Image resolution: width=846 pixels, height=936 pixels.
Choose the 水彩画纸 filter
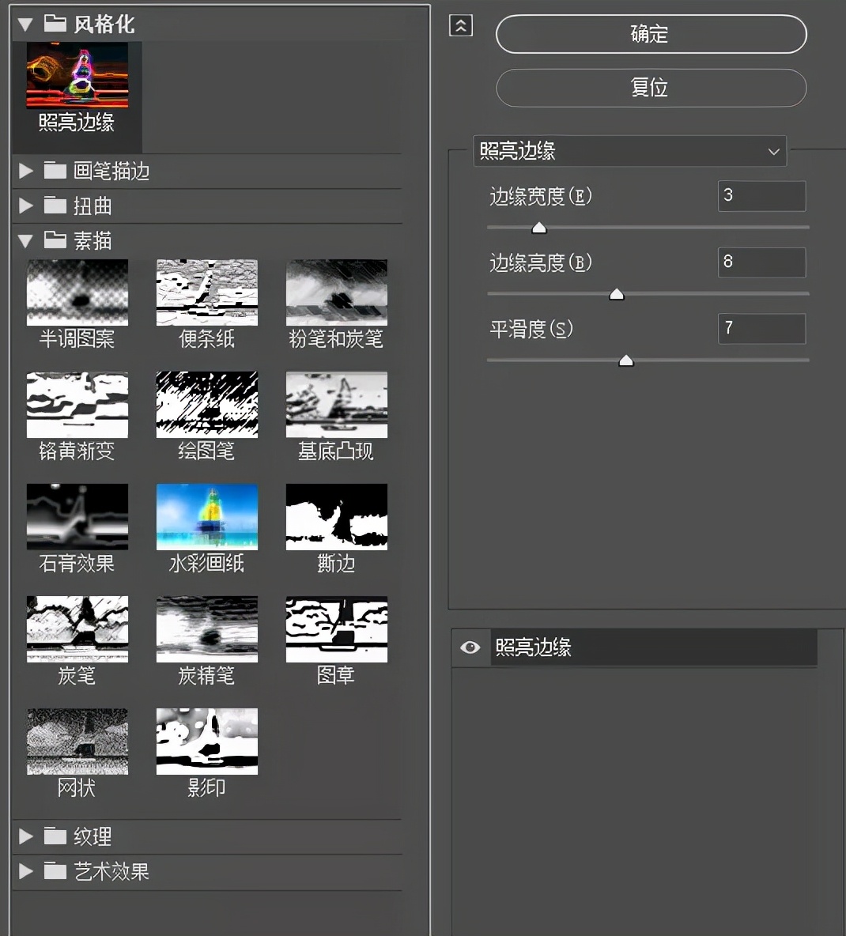pyautogui.click(x=206, y=516)
